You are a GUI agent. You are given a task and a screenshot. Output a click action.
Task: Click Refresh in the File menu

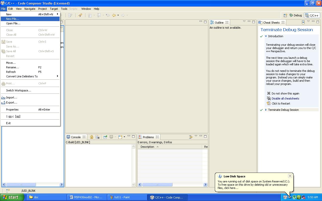click(30, 72)
